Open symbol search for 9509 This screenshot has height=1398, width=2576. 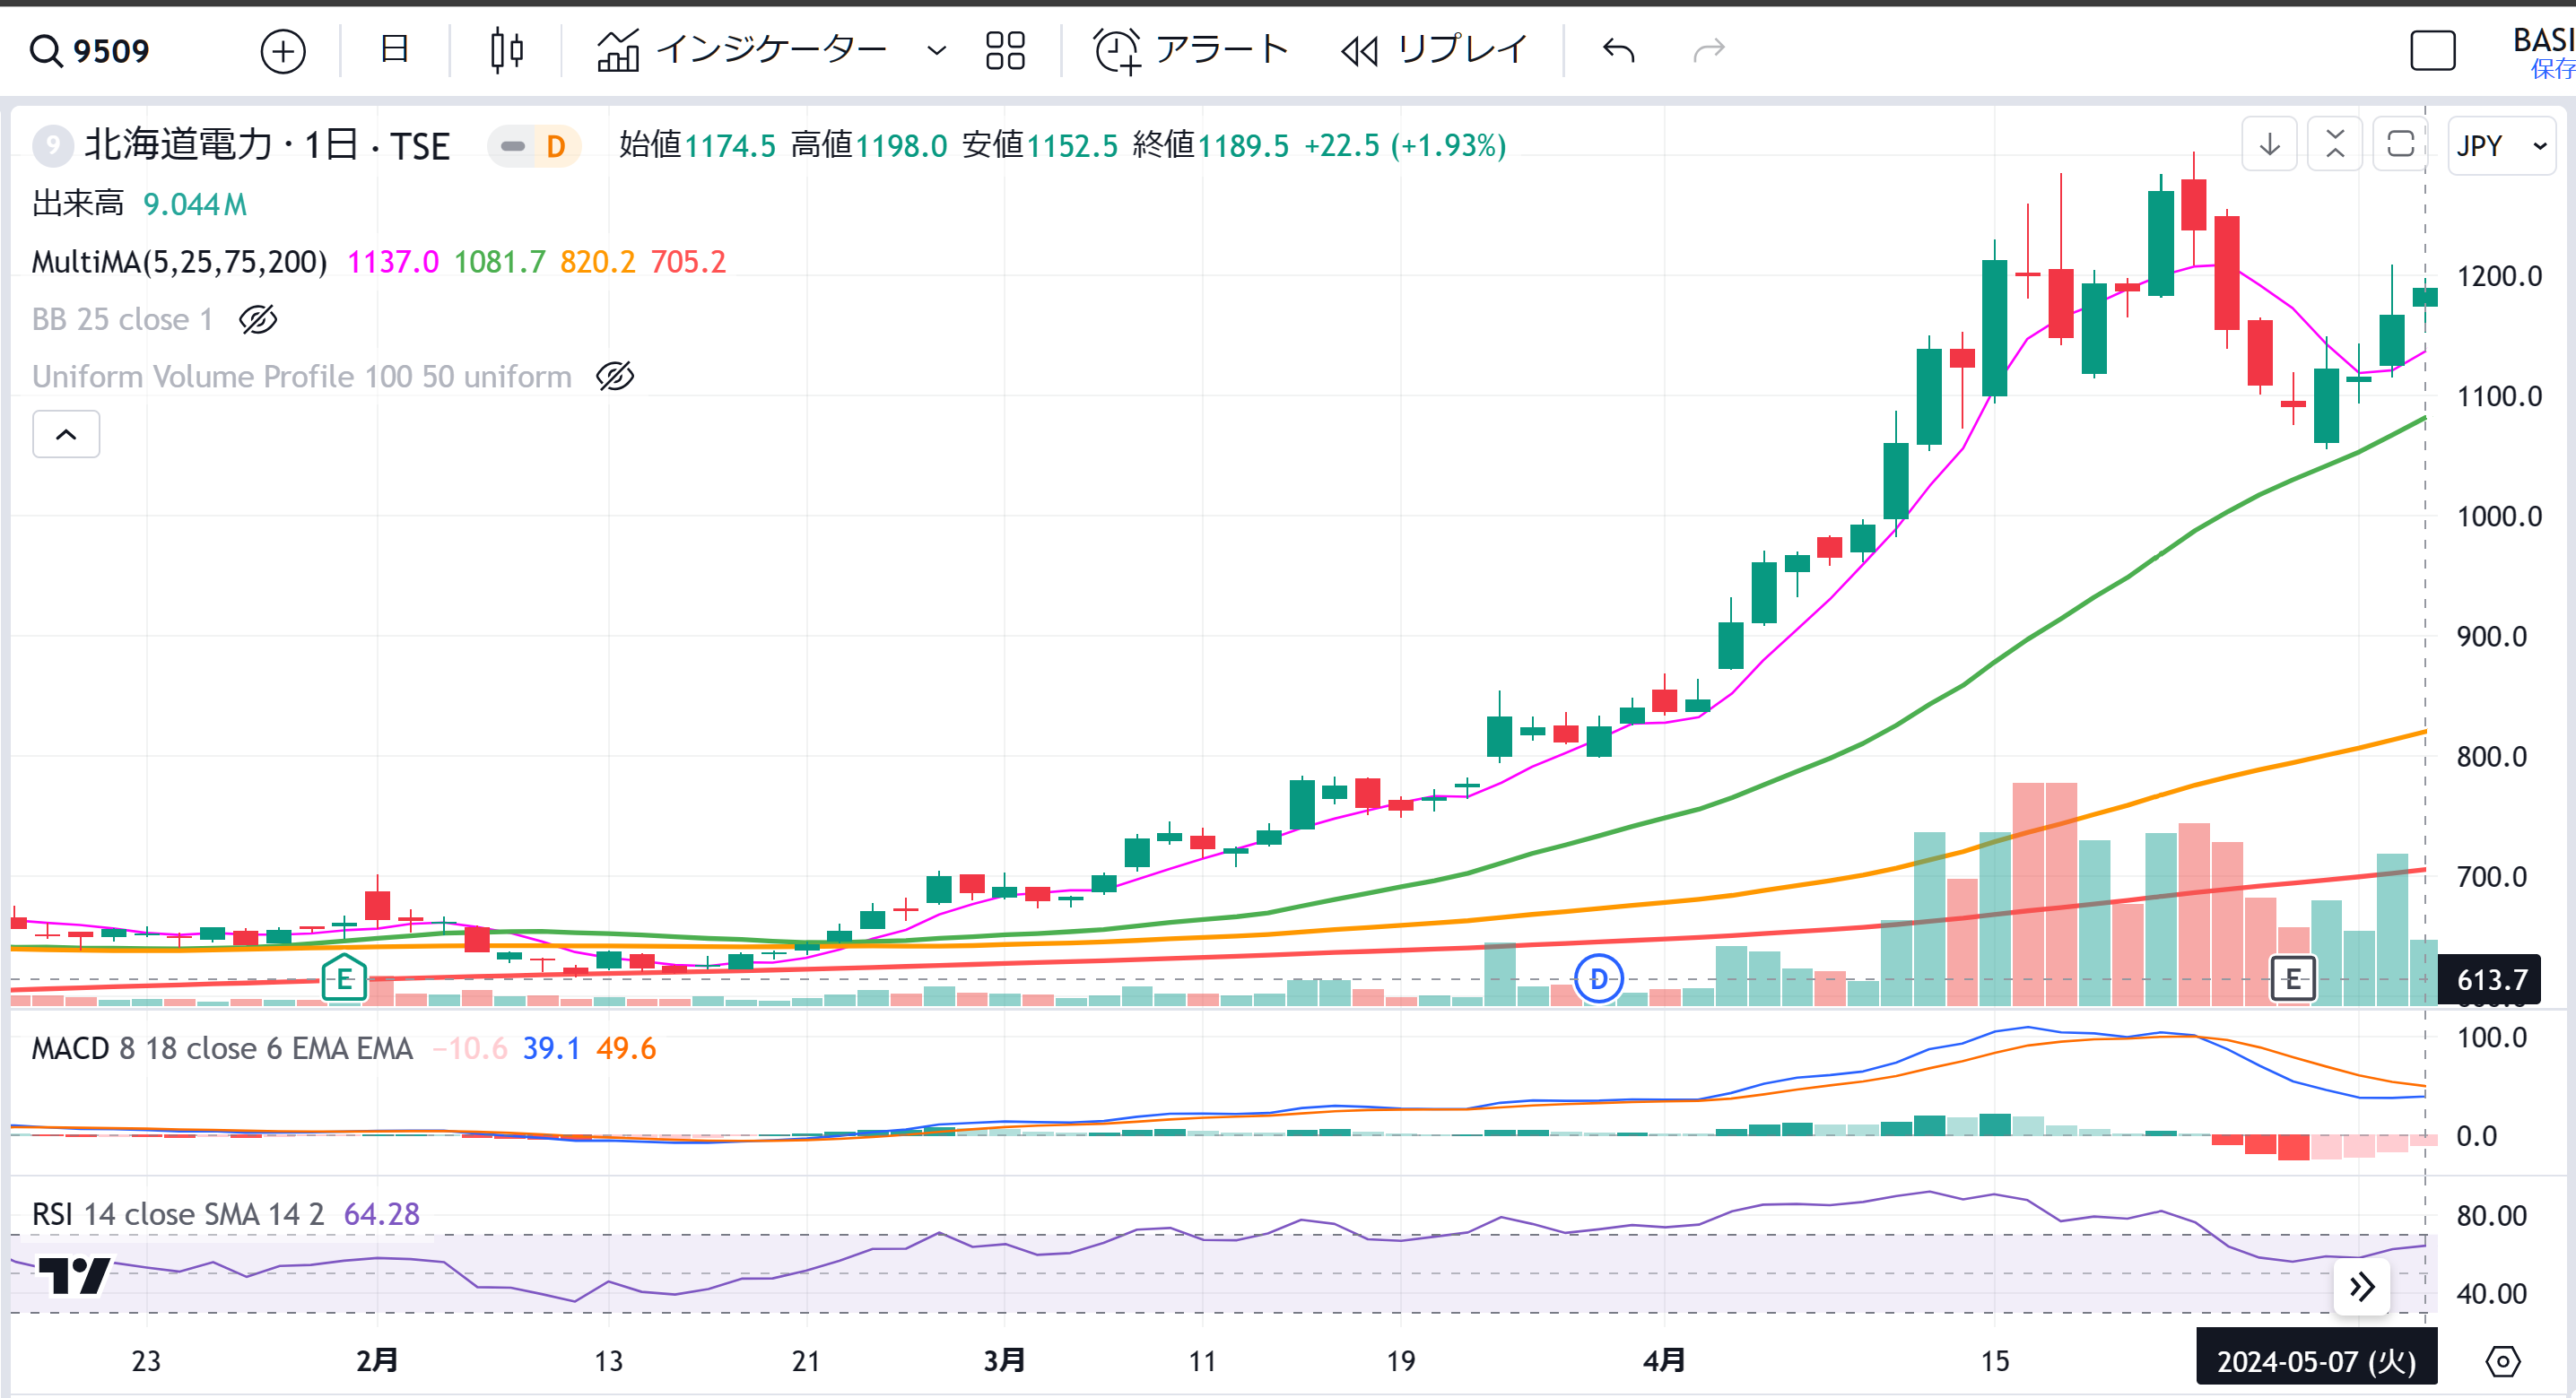pos(90,50)
